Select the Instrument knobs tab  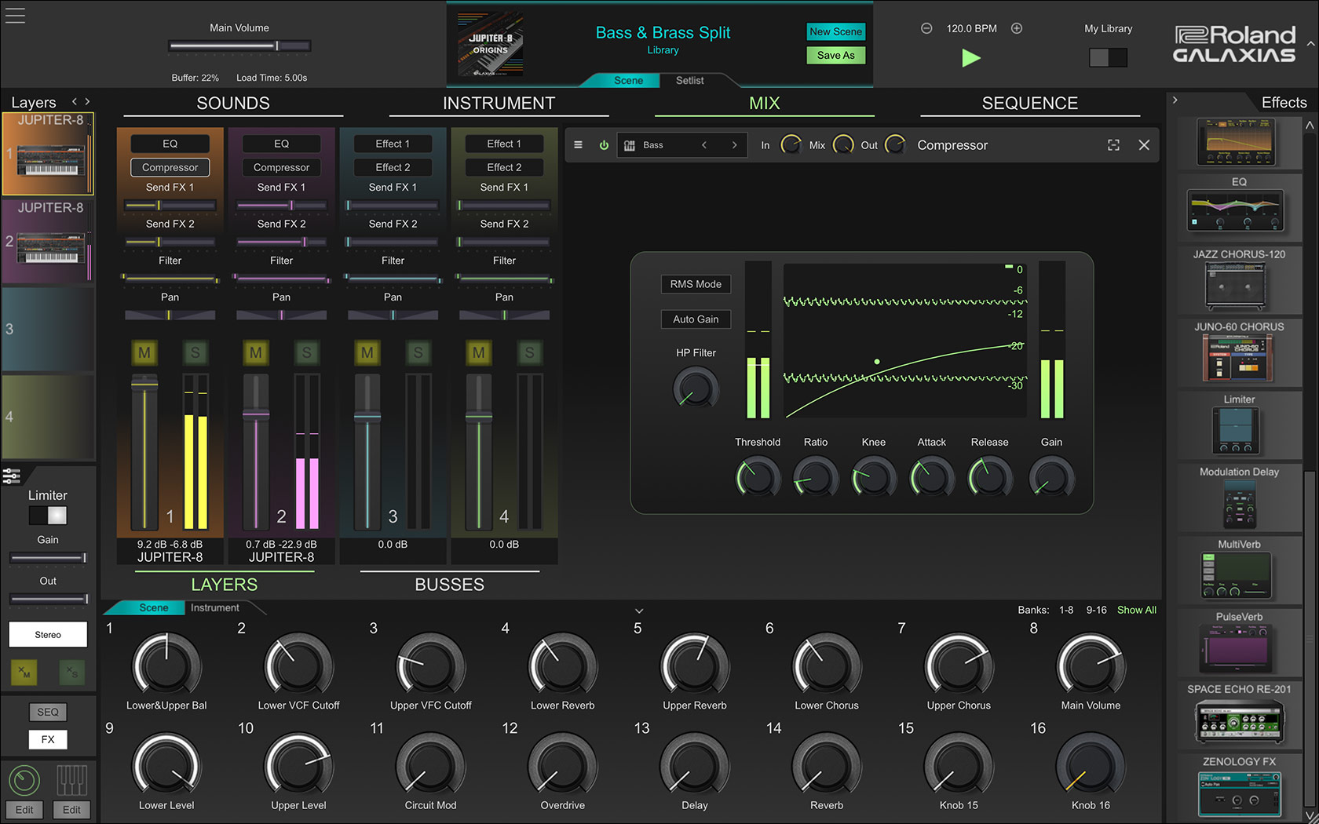click(x=215, y=607)
